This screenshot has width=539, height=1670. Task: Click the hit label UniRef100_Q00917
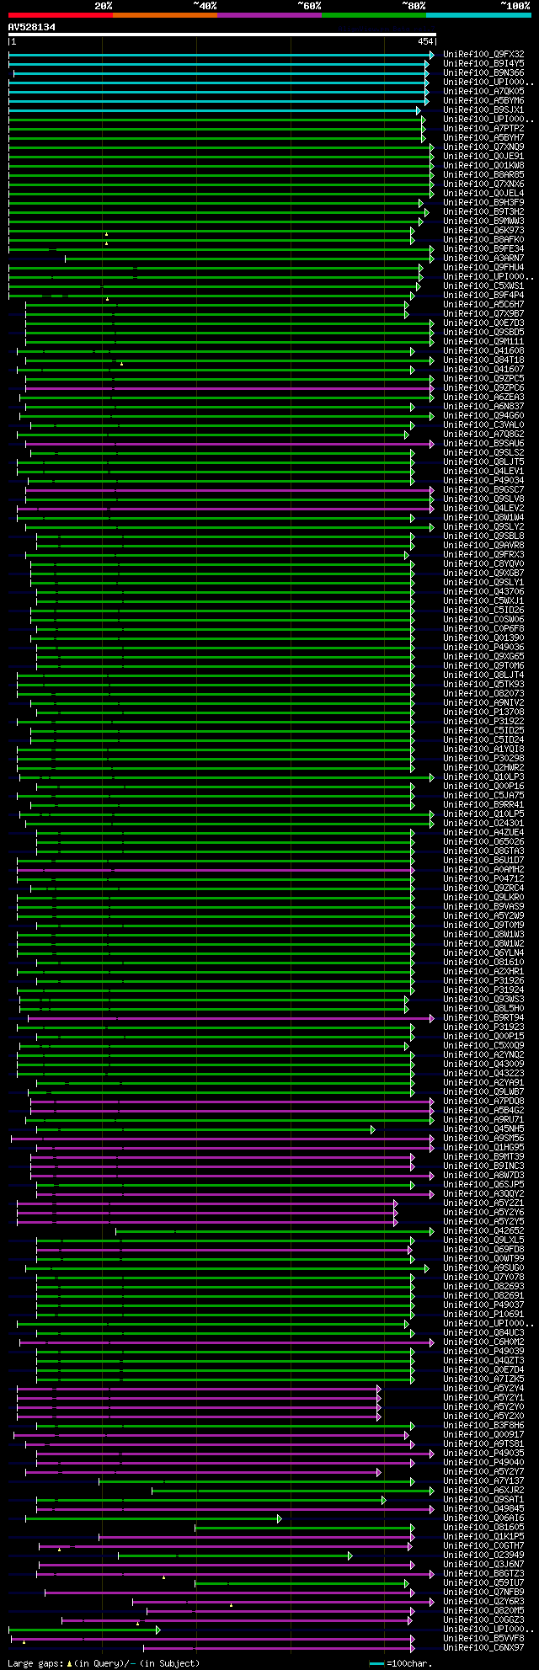click(x=483, y=1434)
